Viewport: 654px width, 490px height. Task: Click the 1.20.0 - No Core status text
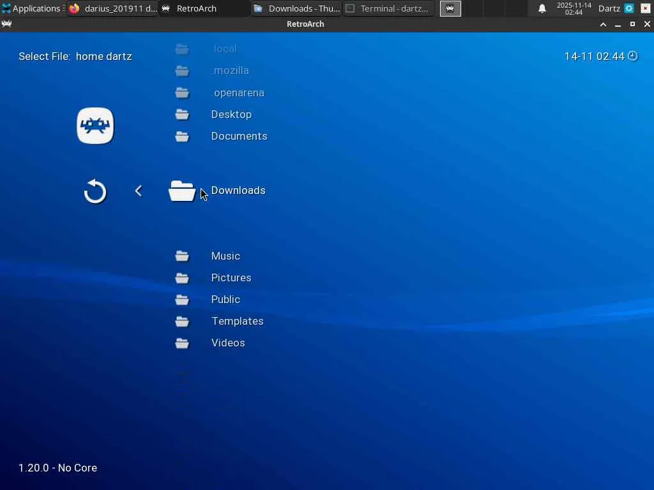[57, 468]
